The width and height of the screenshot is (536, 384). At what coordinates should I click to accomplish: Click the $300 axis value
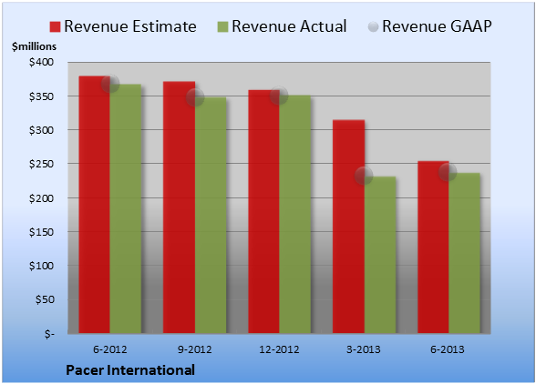coord(41,130)
